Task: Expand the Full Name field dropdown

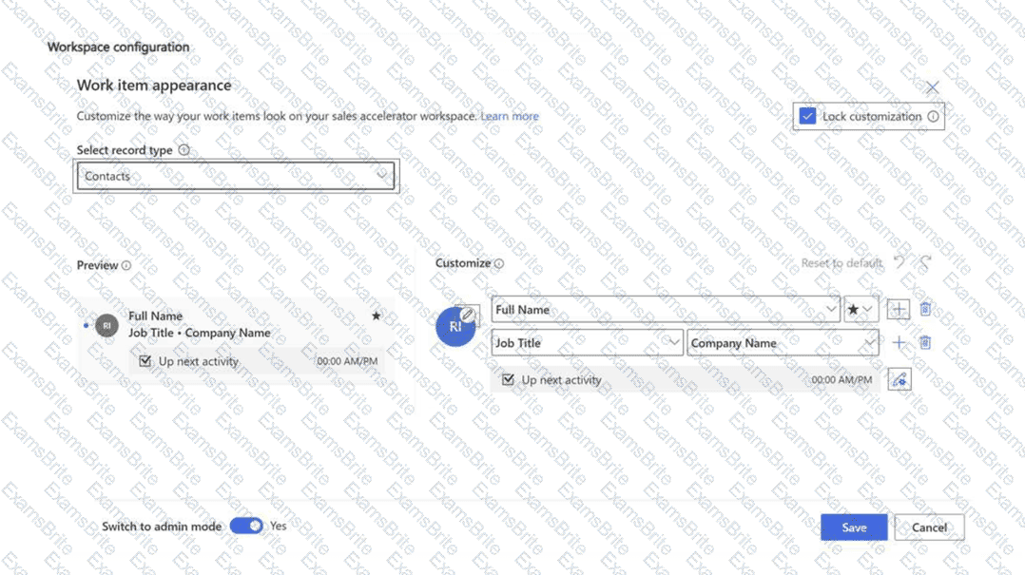Action: (666, 309)
